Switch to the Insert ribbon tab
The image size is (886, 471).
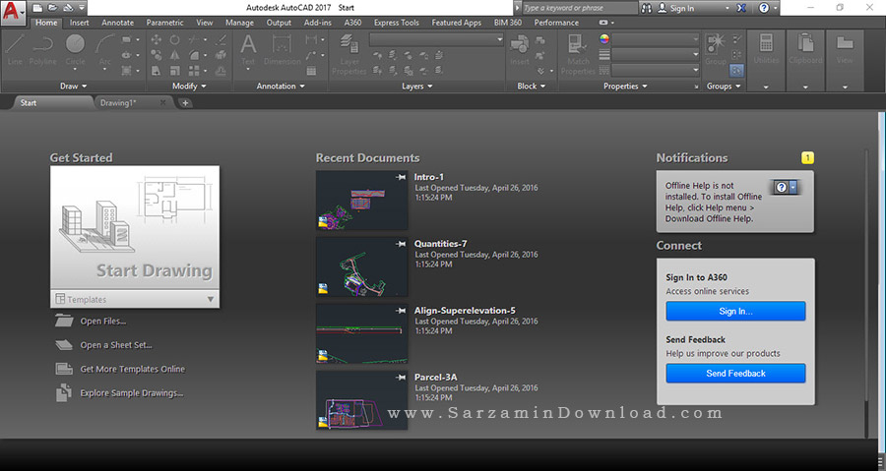coord(79,23)
